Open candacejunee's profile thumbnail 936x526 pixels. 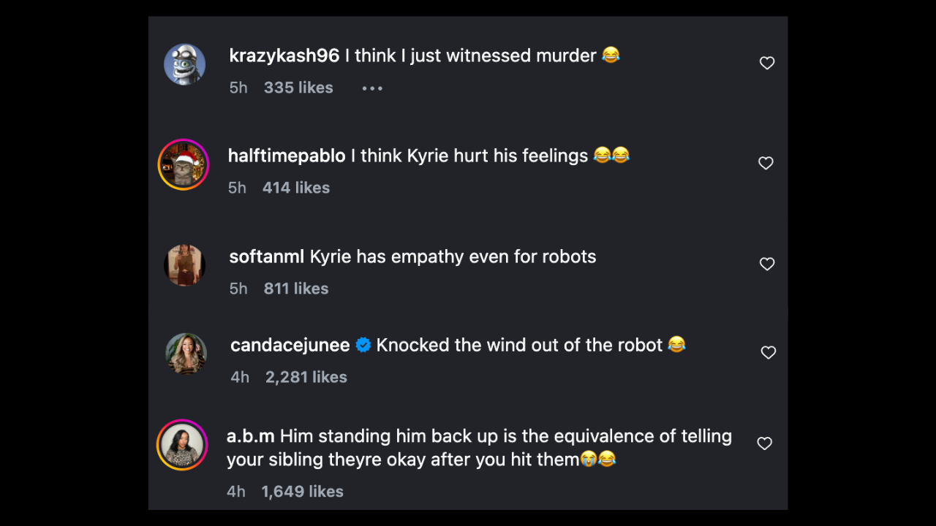[185, 354]
